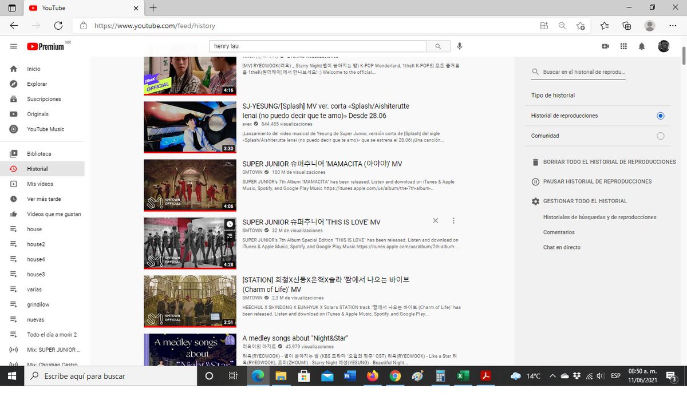
Task: Remove THIS IS LOVE from history
Action: 435,221
